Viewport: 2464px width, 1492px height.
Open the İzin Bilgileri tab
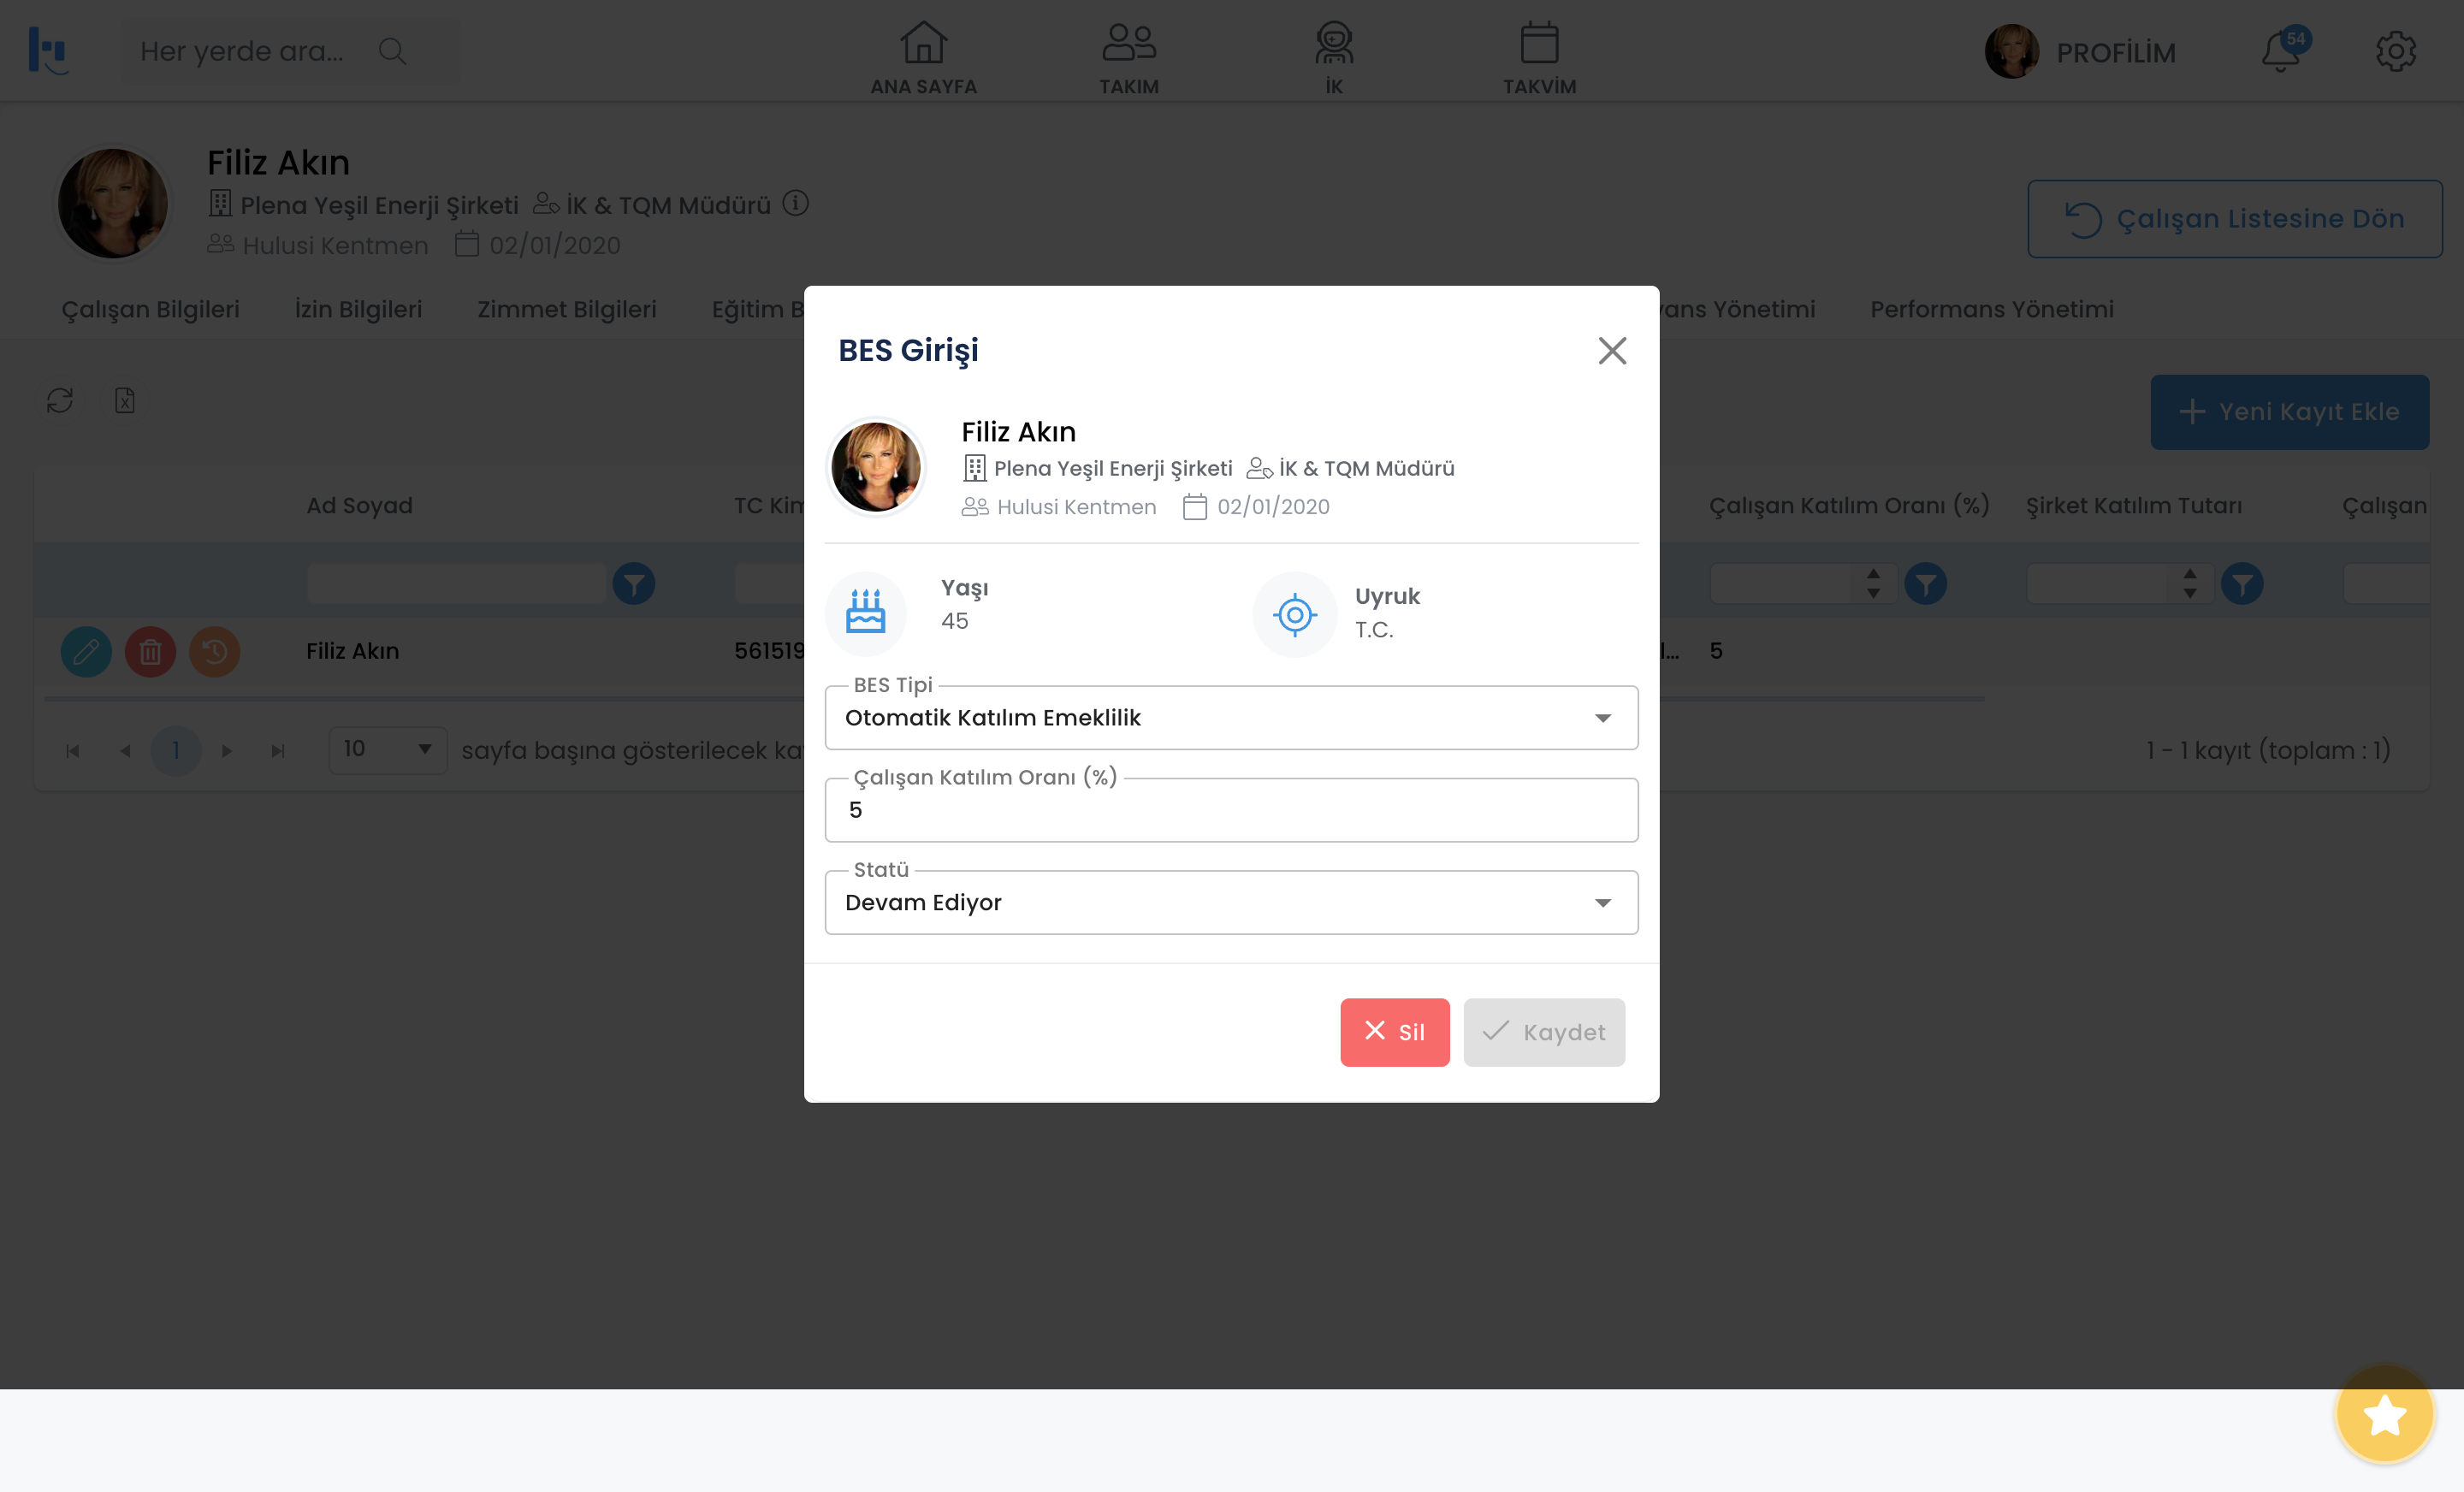click(x=358, y=310)
